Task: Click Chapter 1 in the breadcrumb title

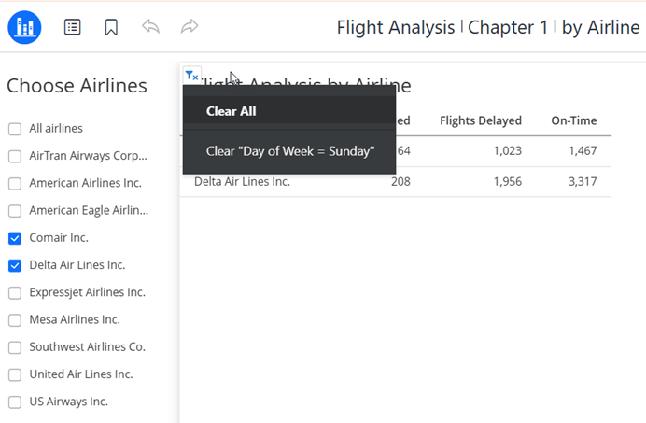Action: pyautogui.click(x=508, y=27)
